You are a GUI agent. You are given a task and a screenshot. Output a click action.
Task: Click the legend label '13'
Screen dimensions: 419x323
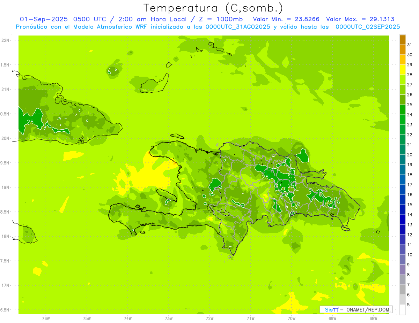click(x=410, y=225)
